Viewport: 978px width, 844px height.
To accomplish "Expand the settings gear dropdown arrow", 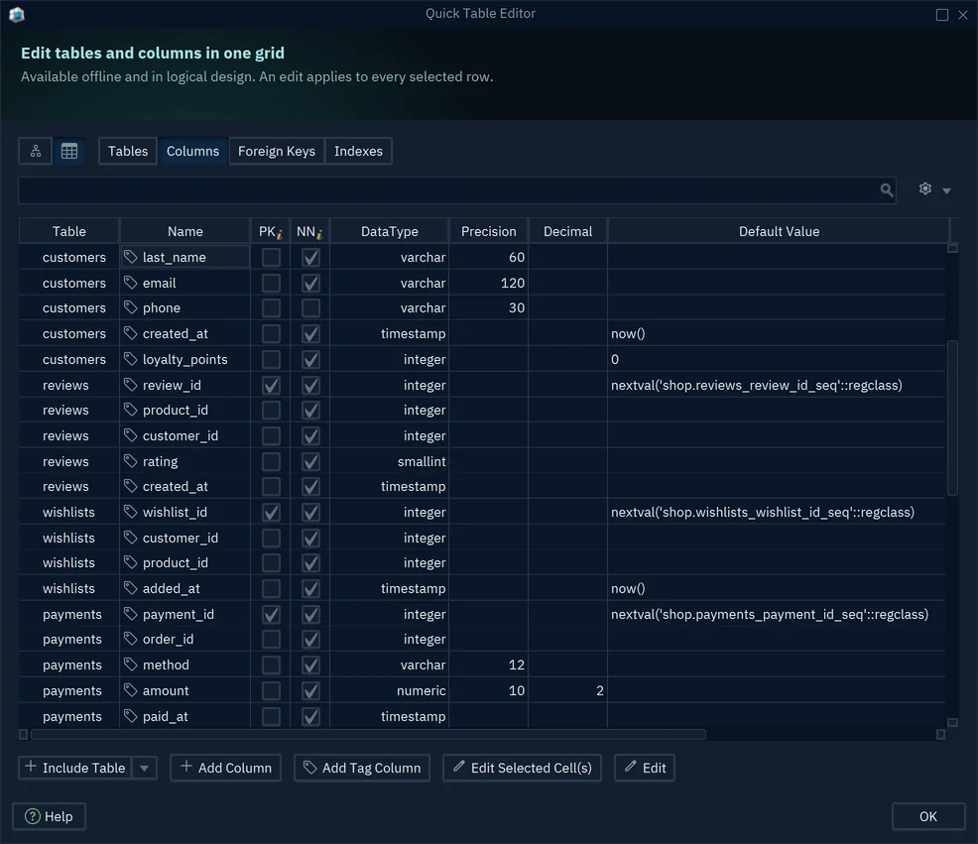I will pos(946,190).
